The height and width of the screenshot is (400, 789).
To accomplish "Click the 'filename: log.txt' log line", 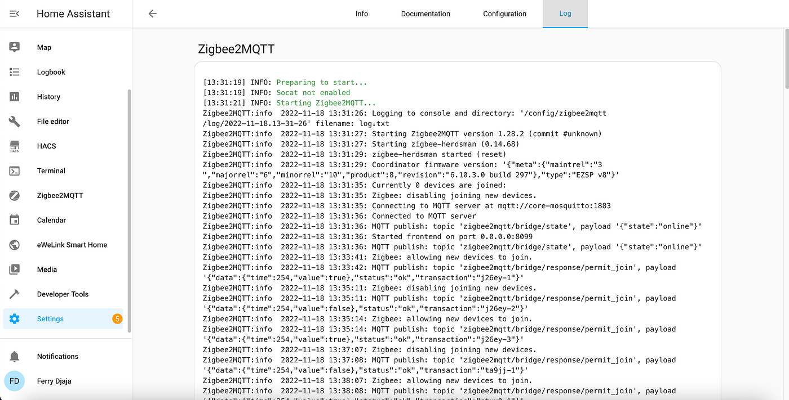I will [x=296, y=123].
